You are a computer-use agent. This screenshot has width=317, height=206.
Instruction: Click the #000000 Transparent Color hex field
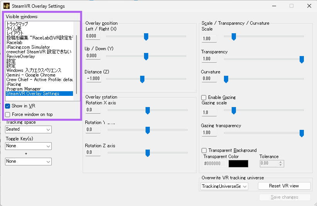pyautogui.click(x=215, y=163)
